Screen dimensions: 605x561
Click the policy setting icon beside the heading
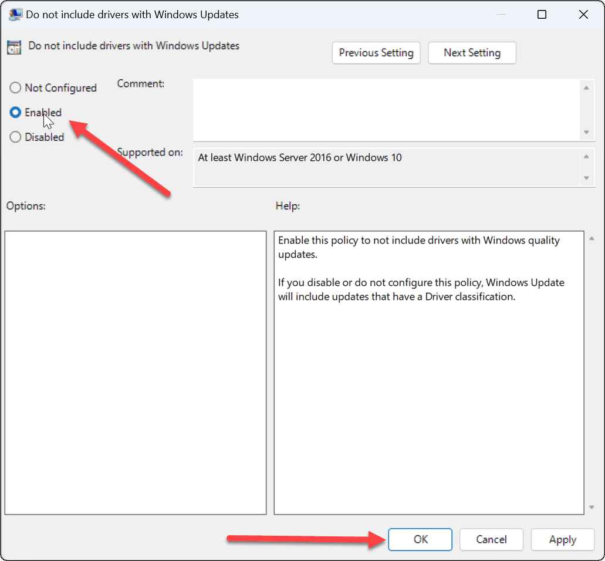(x=15, y=48)
